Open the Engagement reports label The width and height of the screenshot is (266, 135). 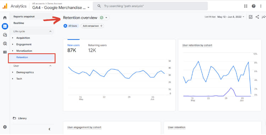tap(24, 44)
